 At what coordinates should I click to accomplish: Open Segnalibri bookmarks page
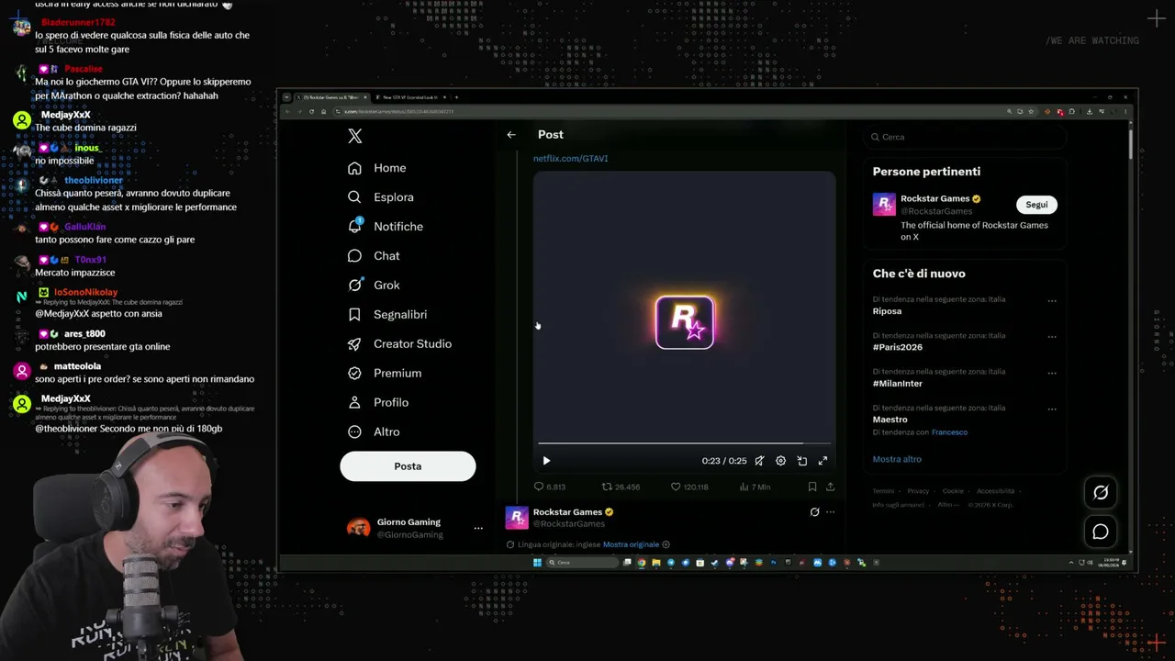[387, 315]
